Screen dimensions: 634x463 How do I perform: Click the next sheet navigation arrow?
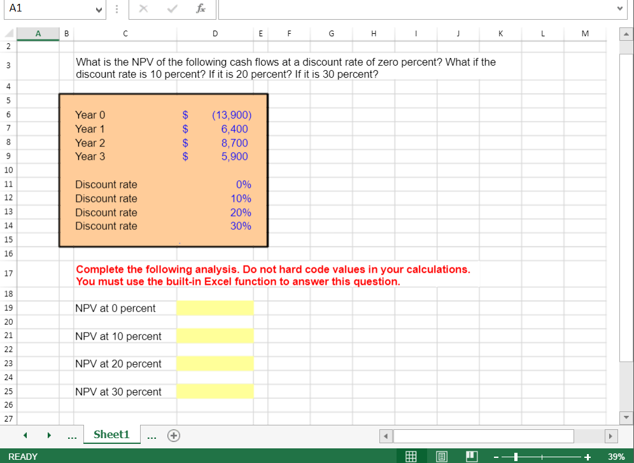49,435
